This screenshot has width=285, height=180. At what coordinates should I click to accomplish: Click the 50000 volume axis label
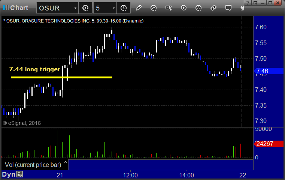263,129
